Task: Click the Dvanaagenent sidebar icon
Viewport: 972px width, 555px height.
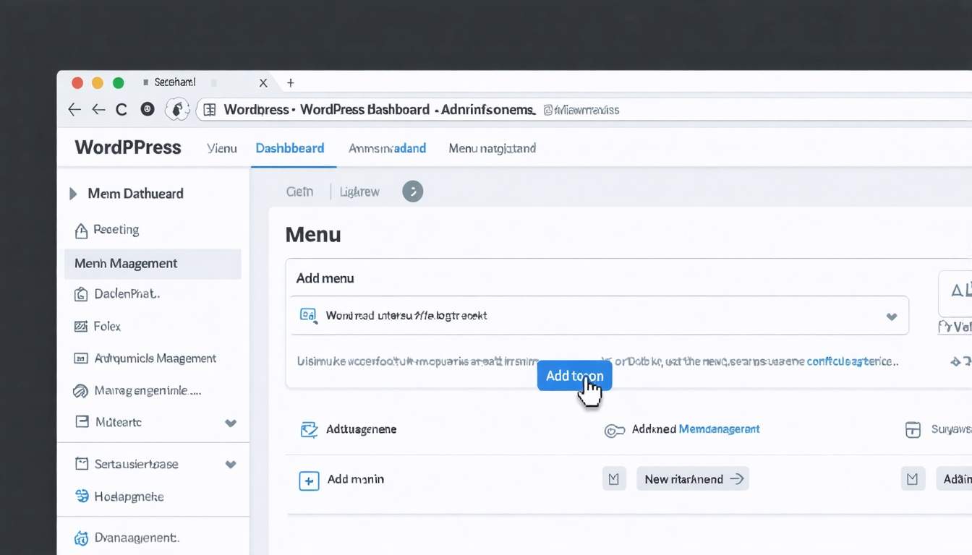Action: [81, 538]
